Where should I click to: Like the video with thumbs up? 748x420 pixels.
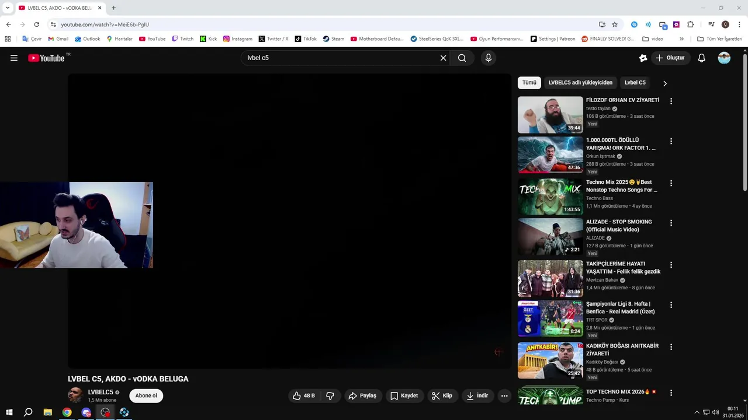coord(304,395)
